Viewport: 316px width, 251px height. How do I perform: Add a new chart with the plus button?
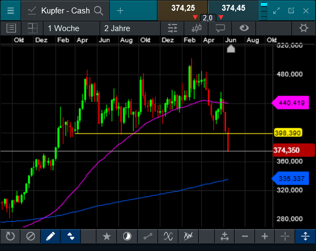tap(120, 11)
